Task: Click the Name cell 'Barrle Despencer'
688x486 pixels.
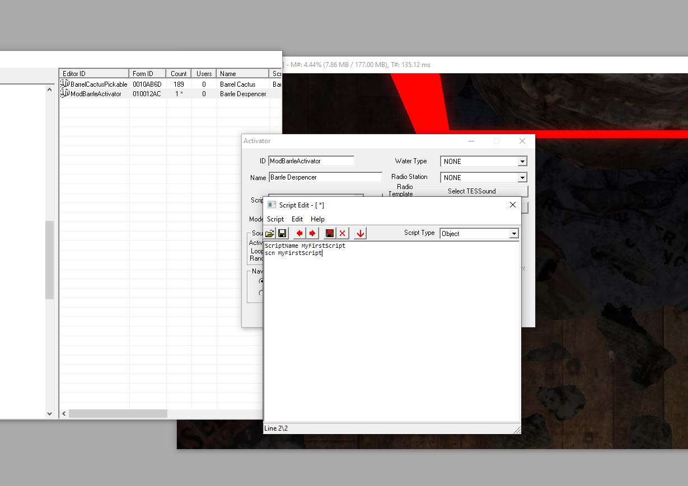Action: [243, 94]
